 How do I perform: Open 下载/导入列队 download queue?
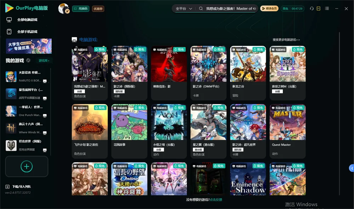click(x=18, y=186)
